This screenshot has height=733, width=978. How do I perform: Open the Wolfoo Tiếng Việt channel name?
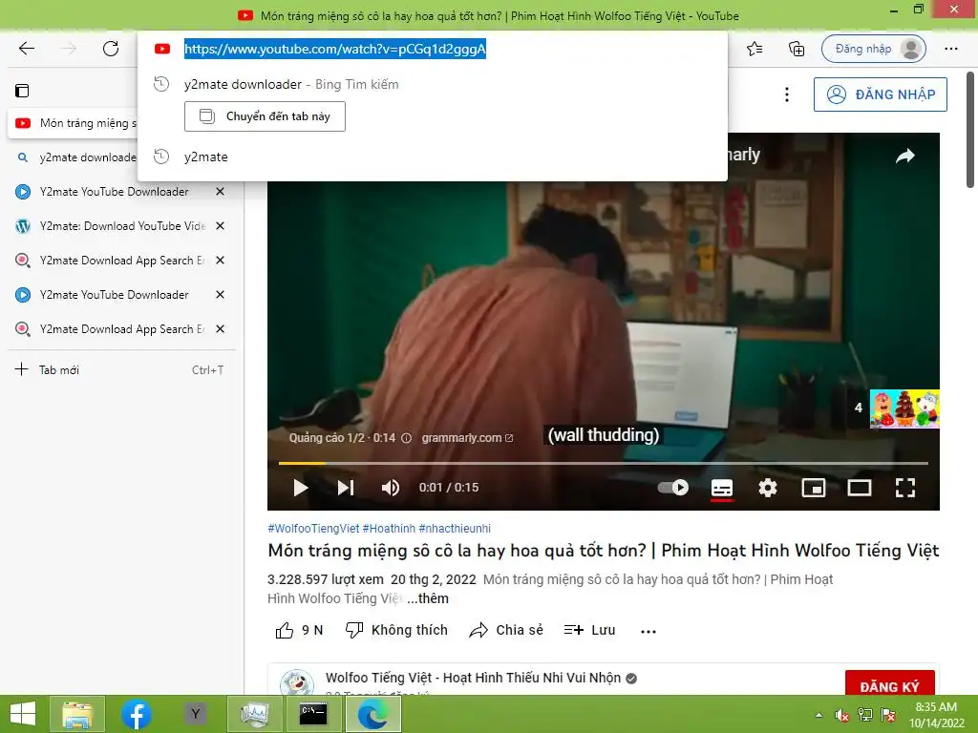click(473, 678)
